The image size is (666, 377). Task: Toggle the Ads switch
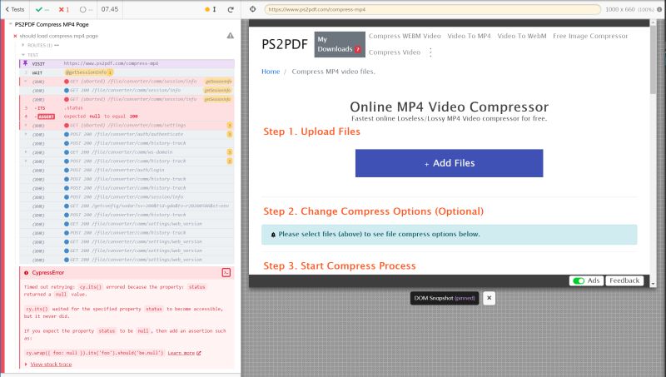[579, 280]
